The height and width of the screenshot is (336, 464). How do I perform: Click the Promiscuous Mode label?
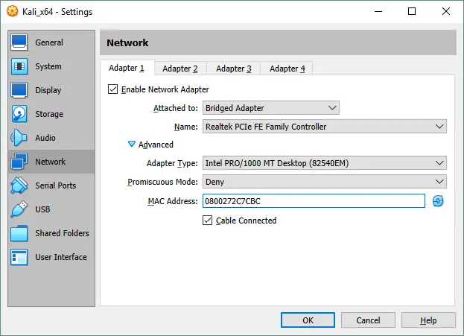(x=162, y=182)
